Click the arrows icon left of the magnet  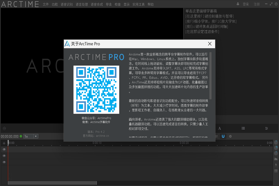(x=216, y=136)
